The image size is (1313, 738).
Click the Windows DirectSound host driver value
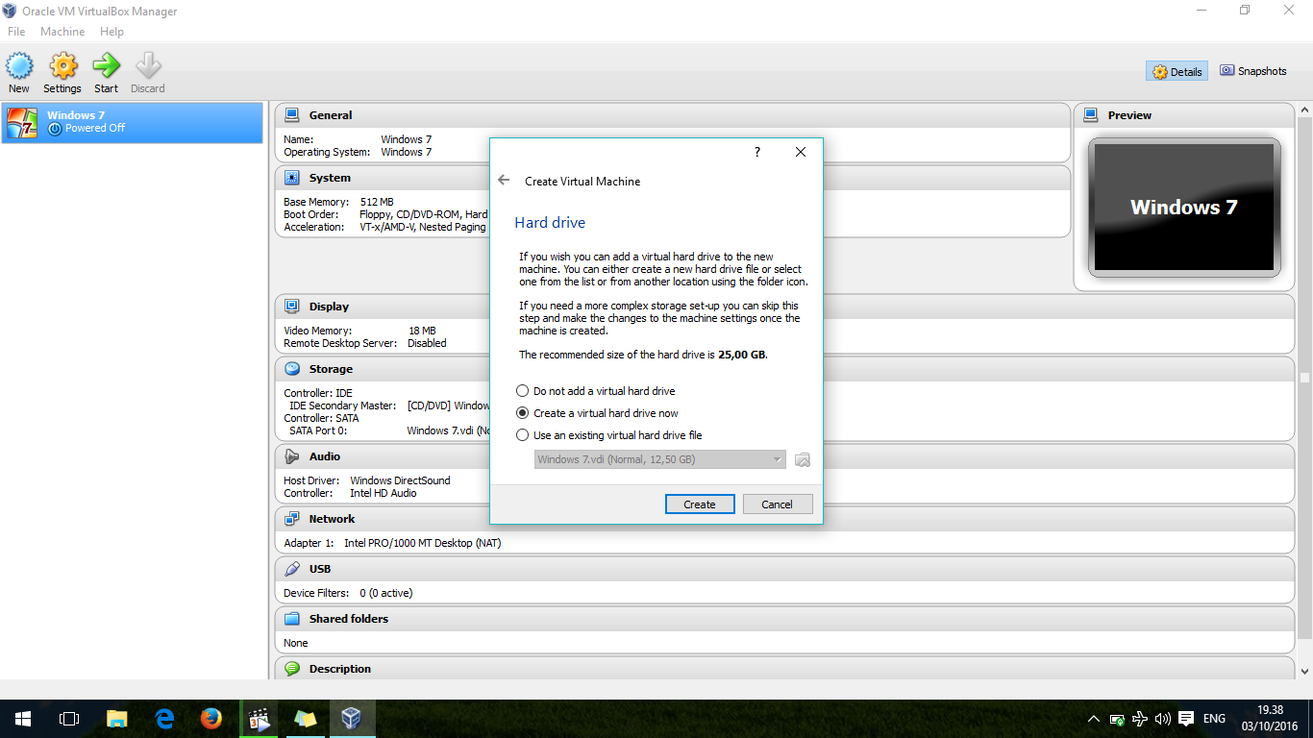point(400,480)
